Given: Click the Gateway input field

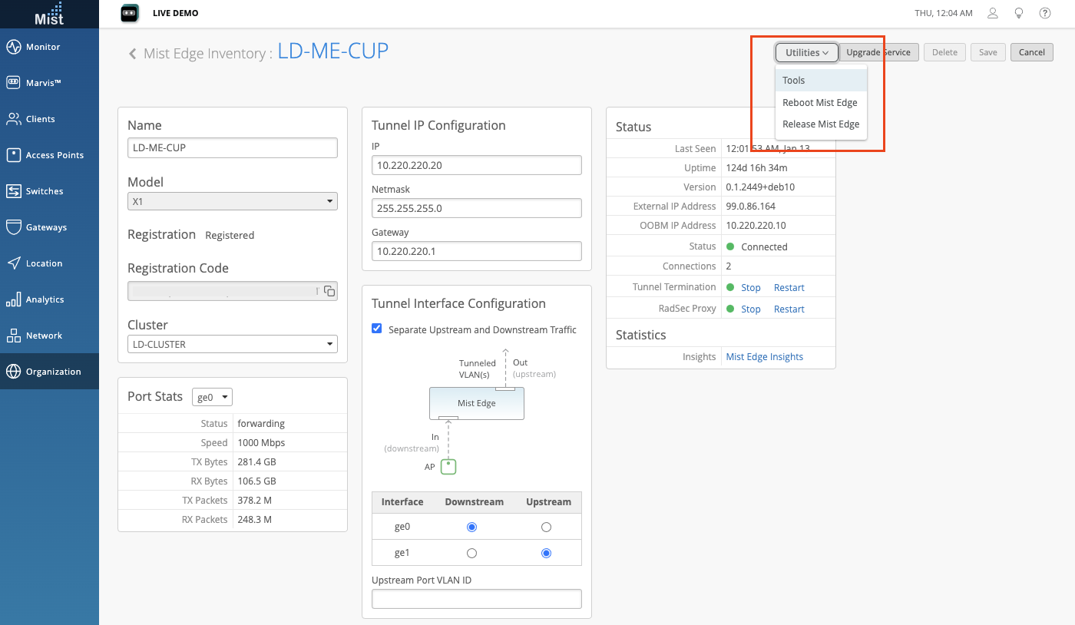Looking at the screenshot, I should click(477, 251).
